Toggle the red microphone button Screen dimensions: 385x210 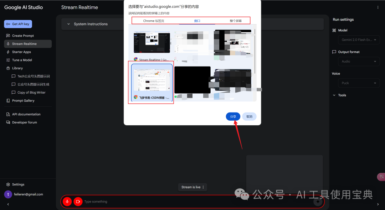coord(67,201)
